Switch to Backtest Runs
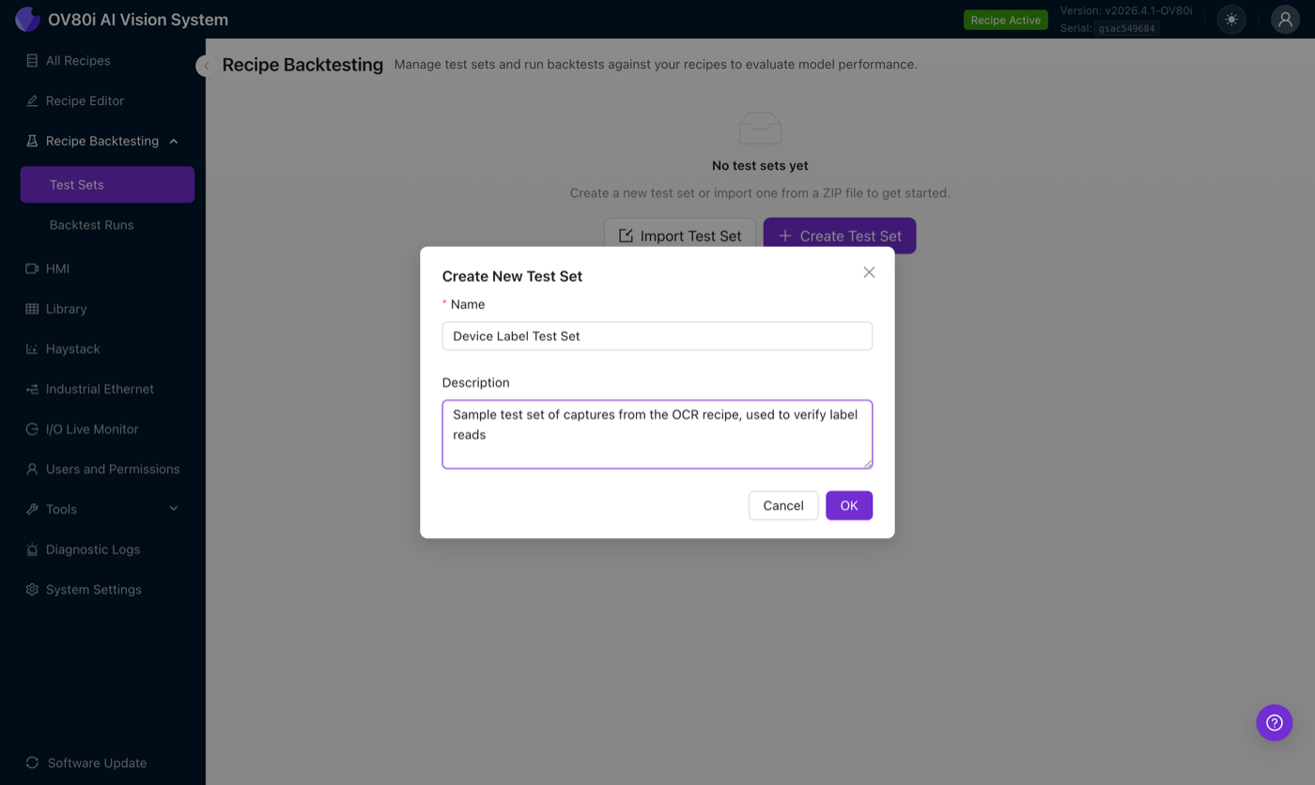Screen dimensions: 1315x785 [x=91, y=224]
